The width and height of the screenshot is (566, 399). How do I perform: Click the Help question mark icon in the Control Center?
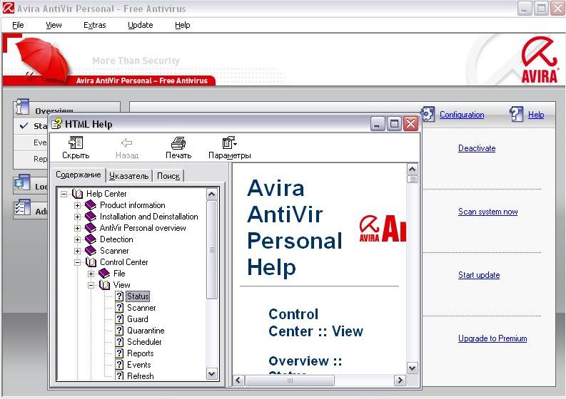click(x=517, y=114)
